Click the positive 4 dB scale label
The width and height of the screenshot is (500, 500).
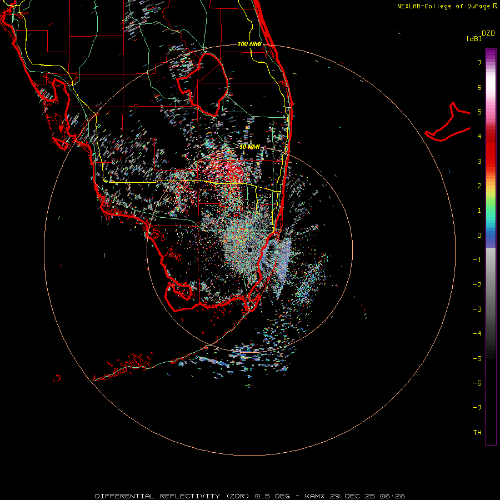[479, 137]
